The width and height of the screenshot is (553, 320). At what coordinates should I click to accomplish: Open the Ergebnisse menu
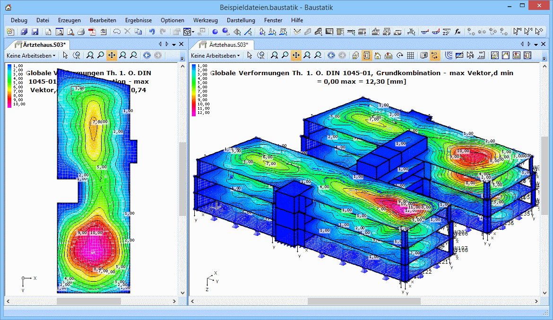click(x=138, y=20)
